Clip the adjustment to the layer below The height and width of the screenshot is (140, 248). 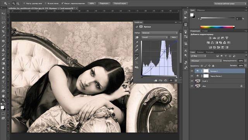pyautogui.click(x=155, y=80)
